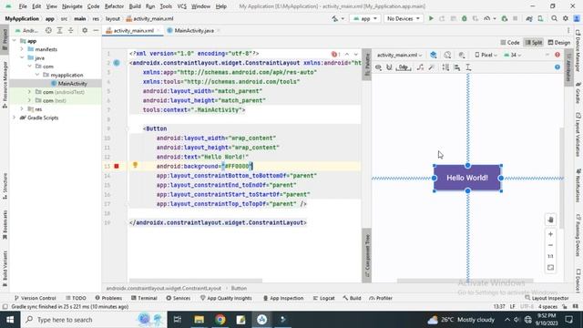The width and height of the screenshot is (583, 328).
Task: Click Infer Constraints magic wand icon
Action: [431, 67]
